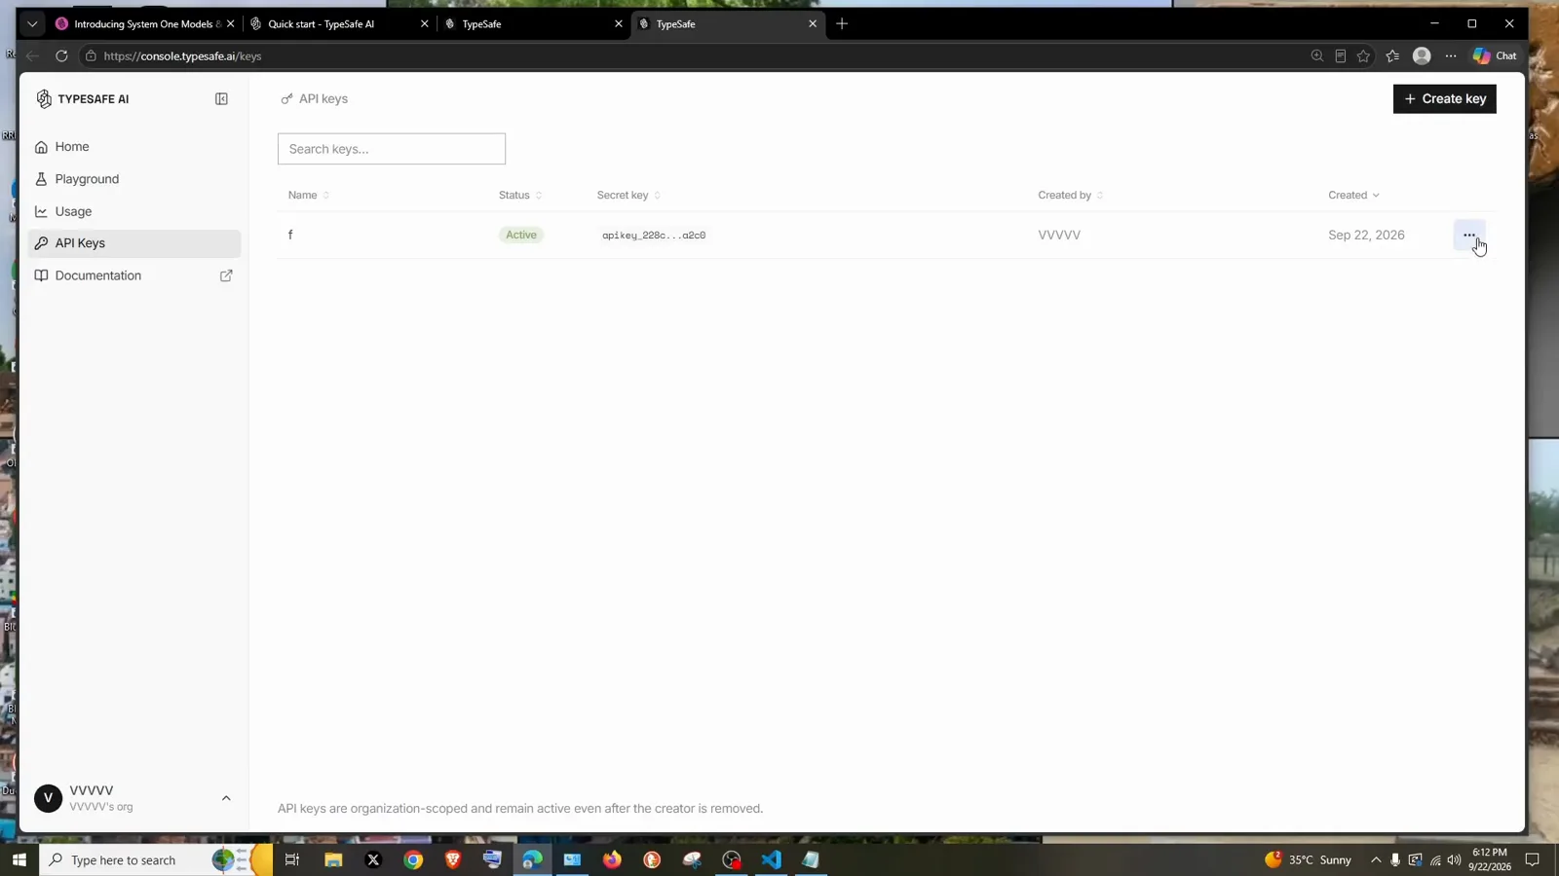
Task: Sort by the Created by column
Action: (x=1071, y=195)
